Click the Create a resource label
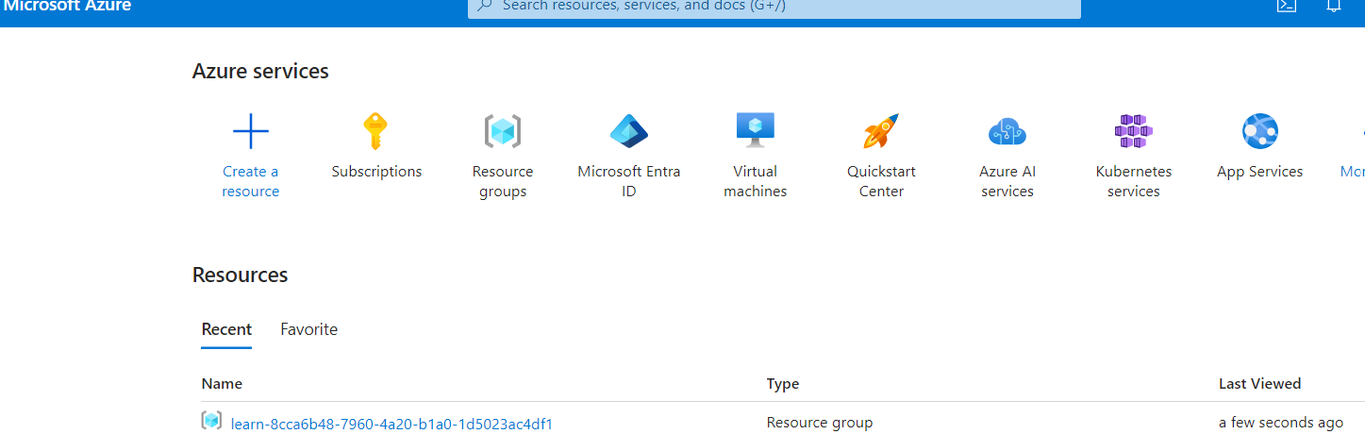 click(x=251, y=181)
